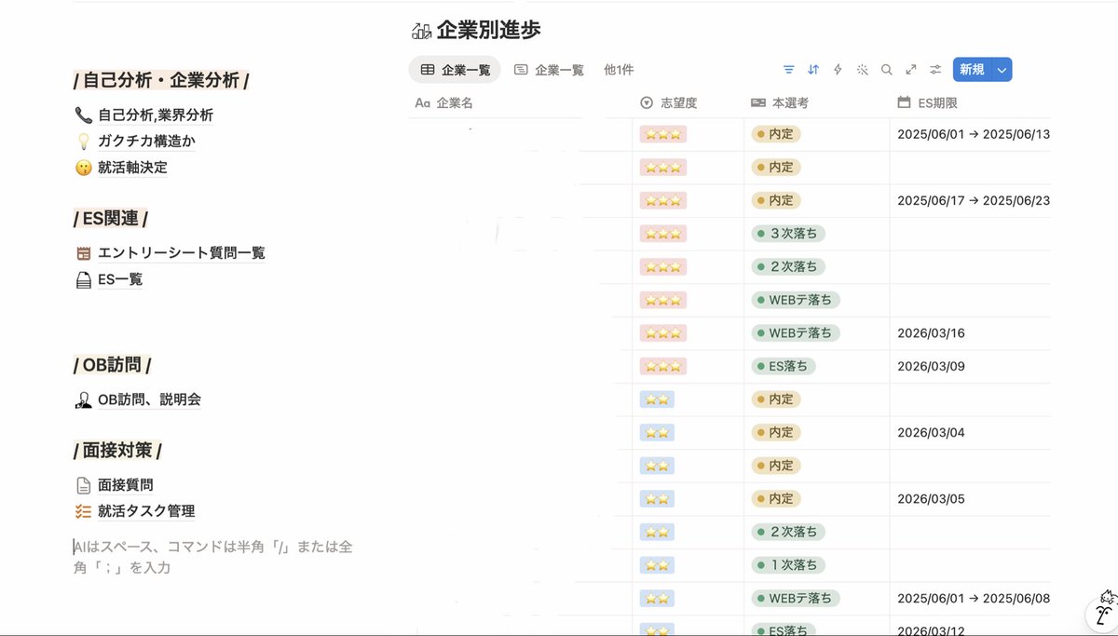Click 内定 tag in the 2026/03/05 row
This screenshot has height=636, width=1118.
pyautogui.click(x=776, y=498)
